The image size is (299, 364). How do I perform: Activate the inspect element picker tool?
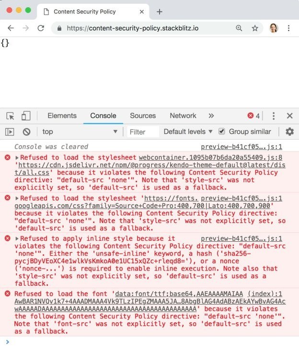click(10, 116)
